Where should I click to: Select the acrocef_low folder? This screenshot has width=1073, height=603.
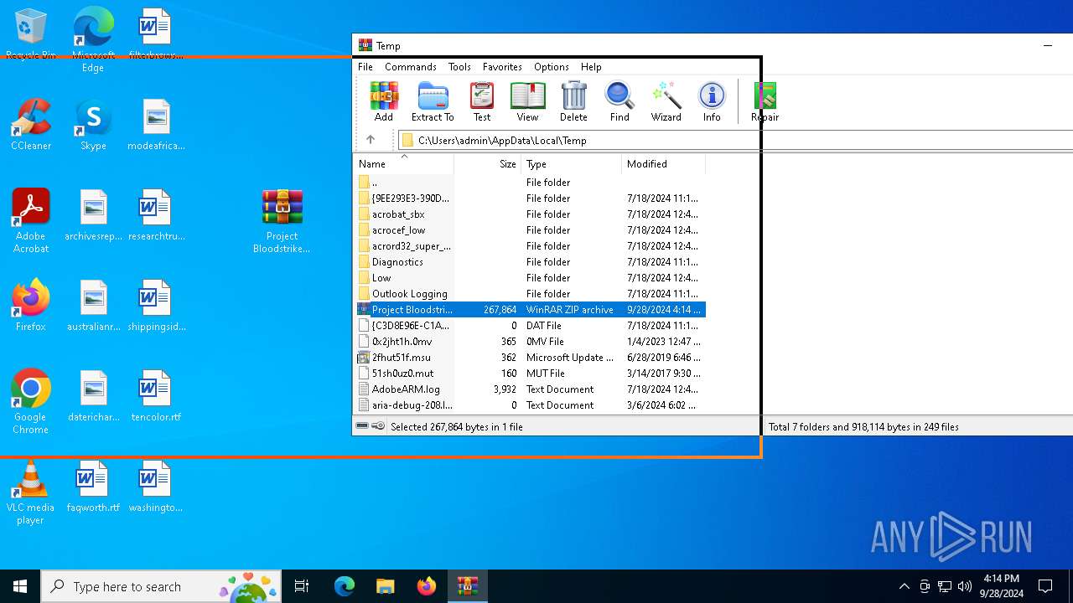[530, 230]
